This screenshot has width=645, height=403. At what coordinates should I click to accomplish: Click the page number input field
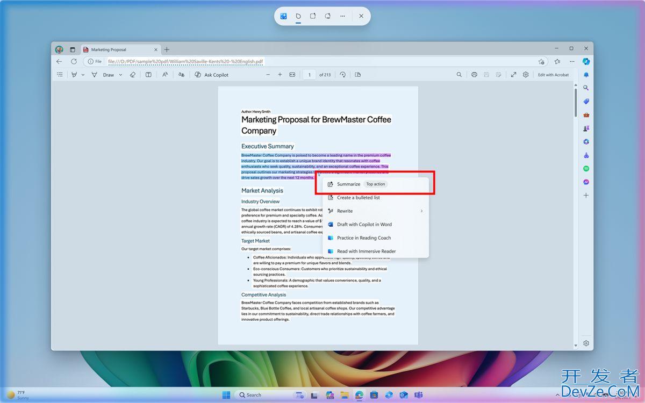pyautogui.click(x=309, y=75)
